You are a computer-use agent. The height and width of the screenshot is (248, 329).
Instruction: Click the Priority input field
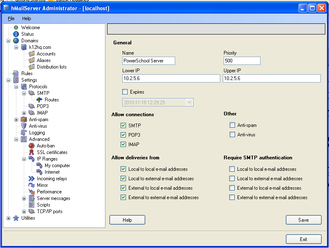click(x=242, y=61)
